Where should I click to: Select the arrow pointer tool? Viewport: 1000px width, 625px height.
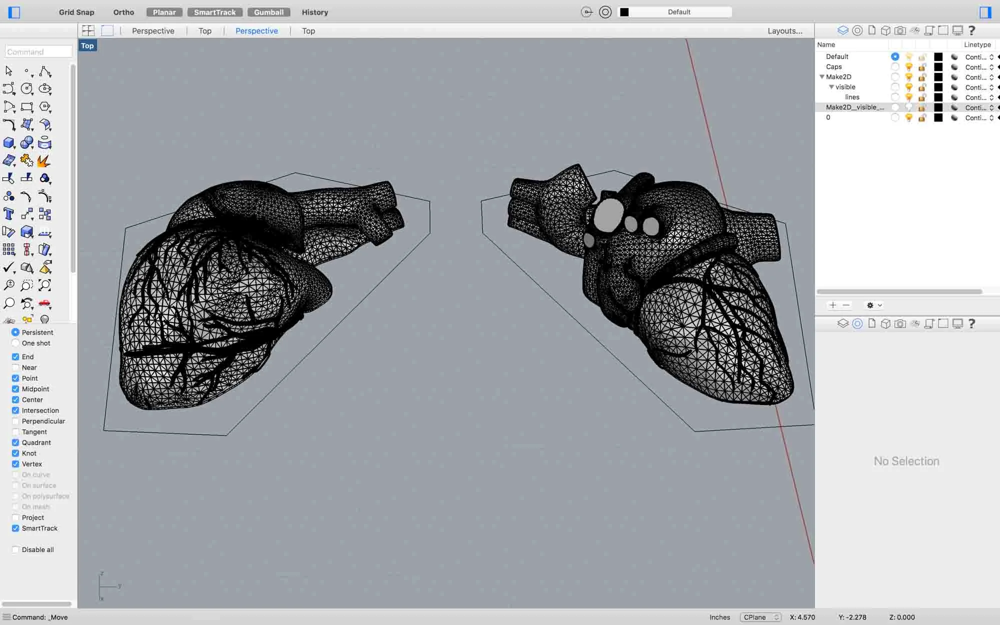click(8, 71)
